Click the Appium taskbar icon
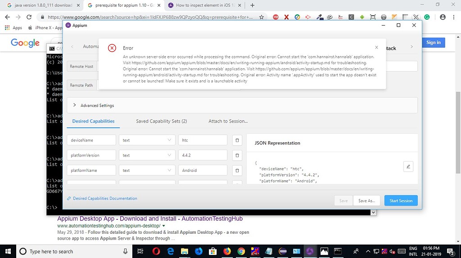 click(x=310, y=251)
